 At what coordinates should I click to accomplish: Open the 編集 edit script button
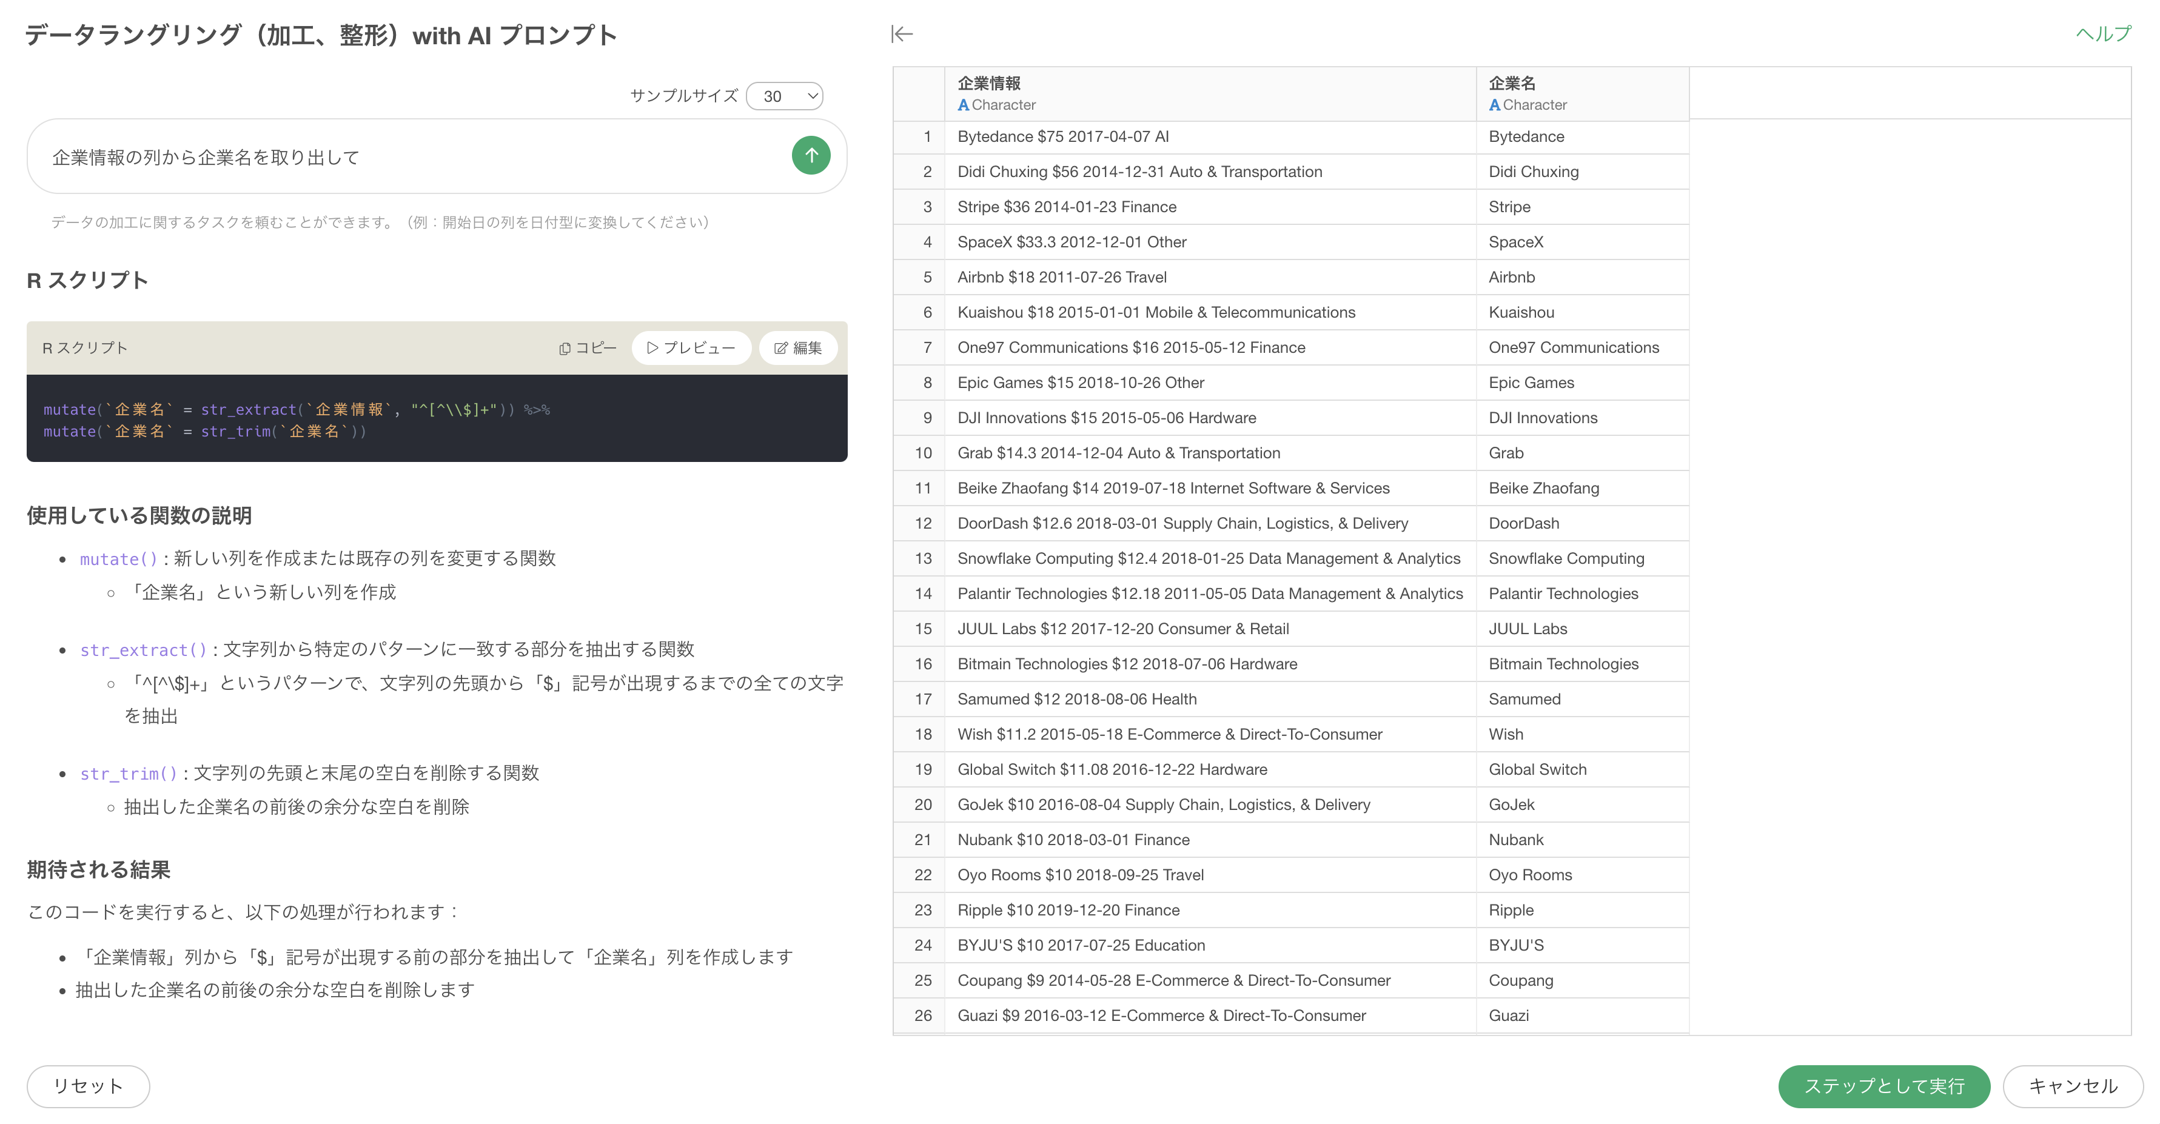pyautogui.click(x=797, y=348)
